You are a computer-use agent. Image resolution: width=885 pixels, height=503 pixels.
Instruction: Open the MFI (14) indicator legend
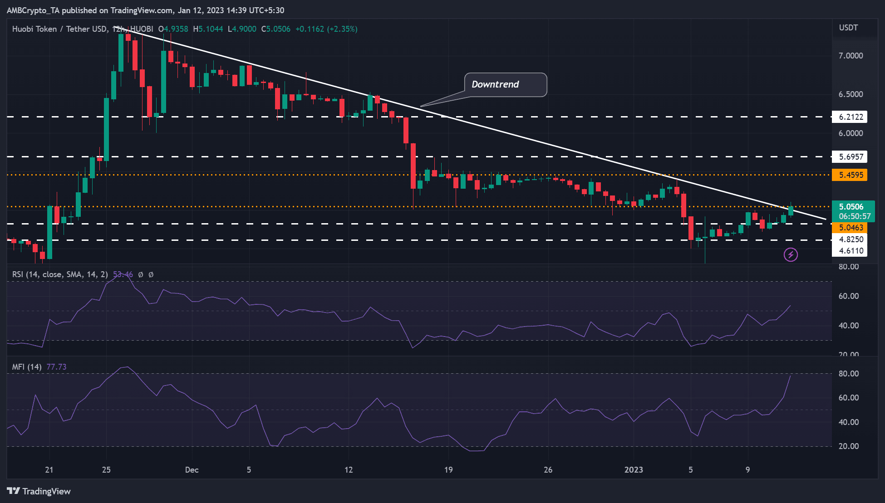(x=27, y=367)
